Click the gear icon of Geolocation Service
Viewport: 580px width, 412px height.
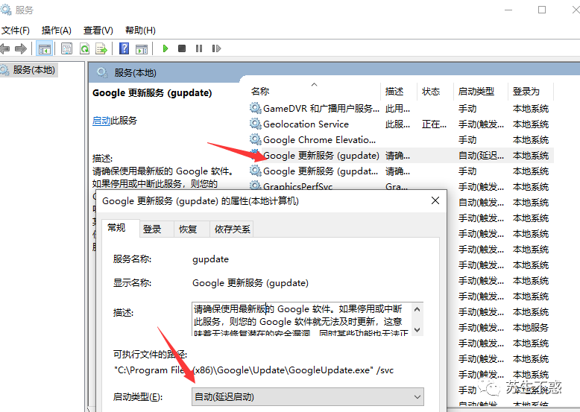[x=255, y=124]
